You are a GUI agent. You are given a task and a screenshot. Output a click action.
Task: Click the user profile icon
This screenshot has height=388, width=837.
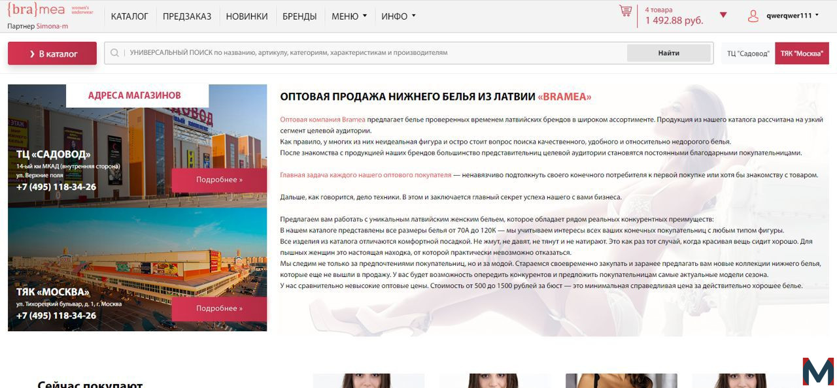[x=753, y=16]
